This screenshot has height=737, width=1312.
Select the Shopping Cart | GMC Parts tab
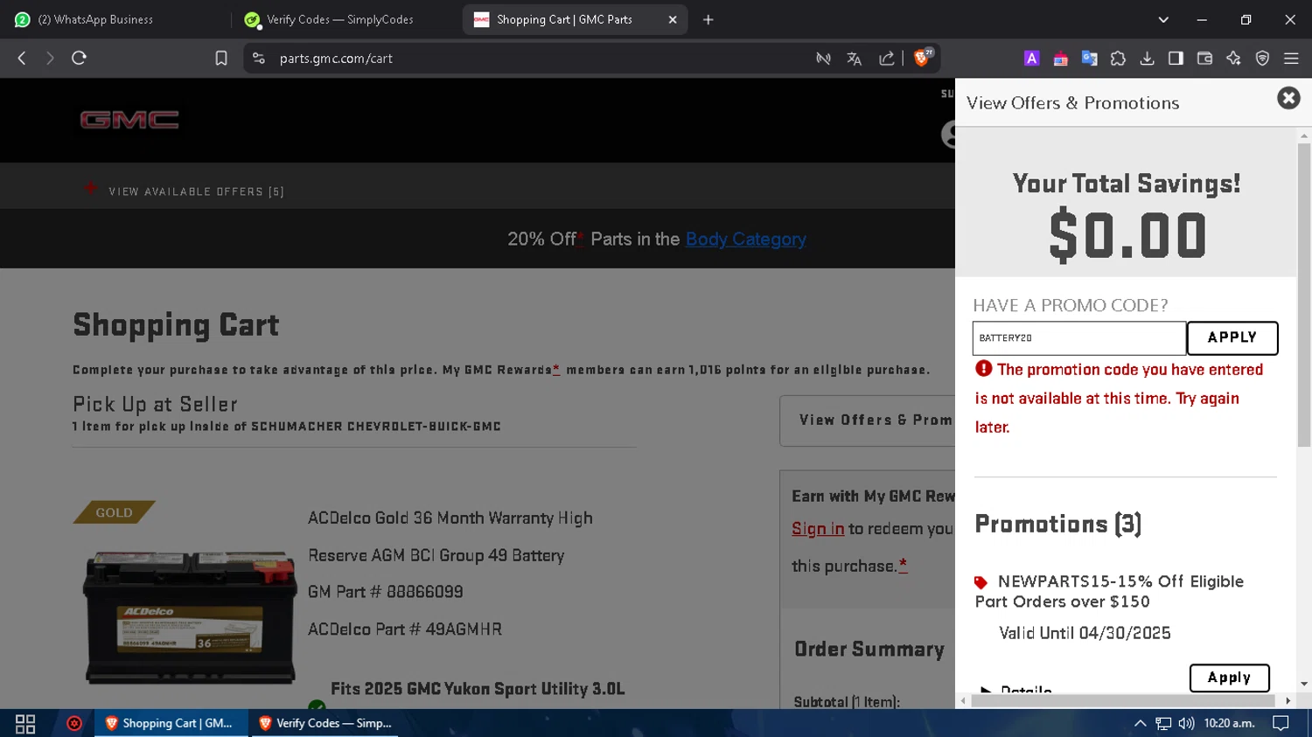[x=564, y=19]
